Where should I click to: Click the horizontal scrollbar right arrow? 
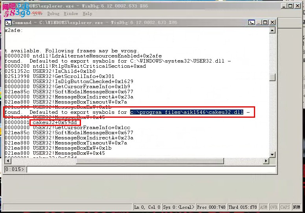click(266, 161)
